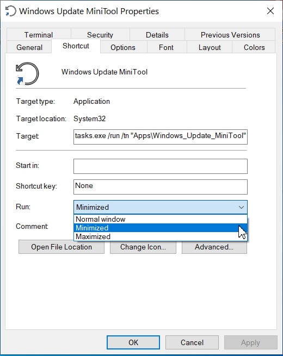Click the 'System32' target location value
The width and height of the screenshot is (283, 356).
tap(90, 118)
